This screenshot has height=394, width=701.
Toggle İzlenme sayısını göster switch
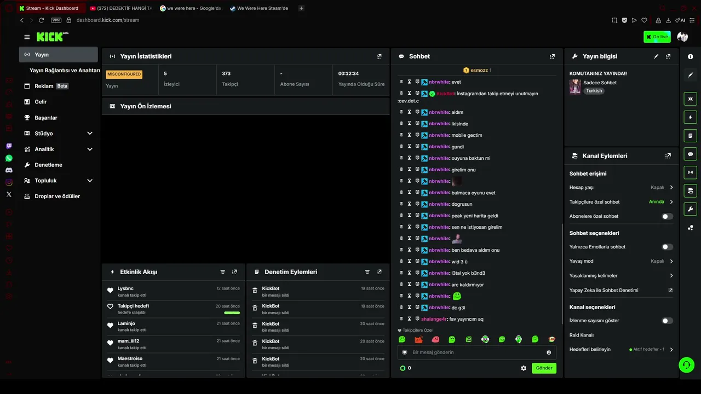pyautogui.click(x=667, y=321)
